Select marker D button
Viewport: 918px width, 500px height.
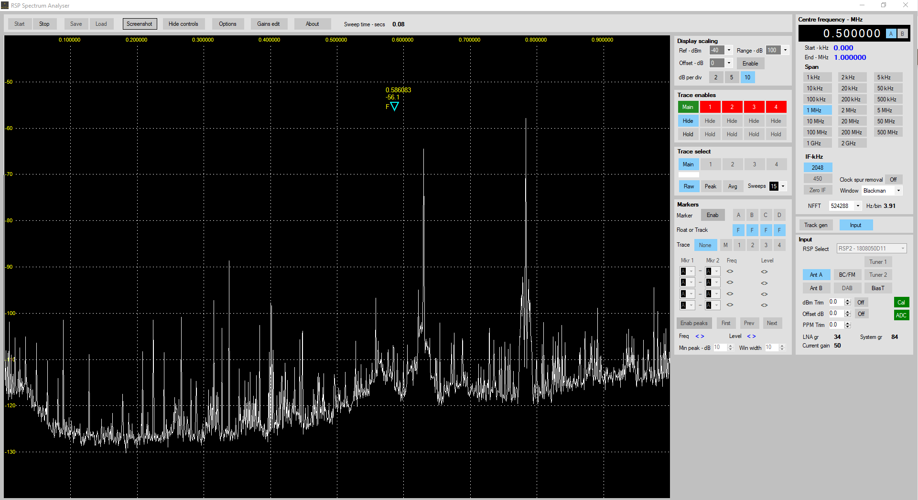[779, 215]
